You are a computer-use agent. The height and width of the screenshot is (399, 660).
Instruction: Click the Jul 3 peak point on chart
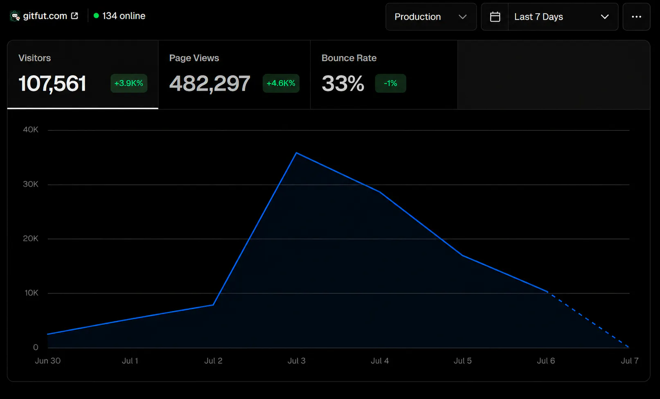click(x=296, y=153)
